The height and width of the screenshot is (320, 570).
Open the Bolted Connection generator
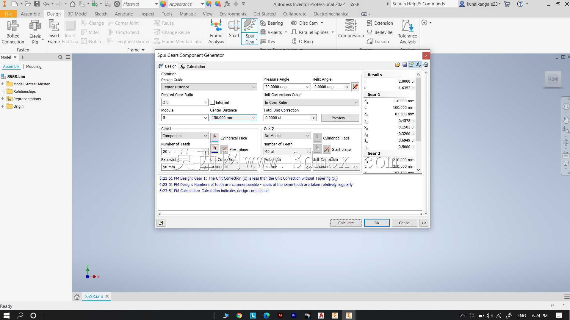click(13, 32)
